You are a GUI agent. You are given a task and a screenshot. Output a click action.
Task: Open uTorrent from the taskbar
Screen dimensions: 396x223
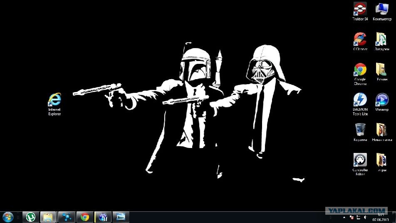[31, 217]
